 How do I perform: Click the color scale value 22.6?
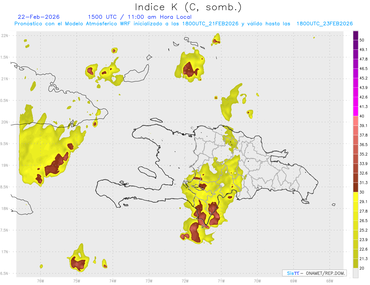click(364, 250)
